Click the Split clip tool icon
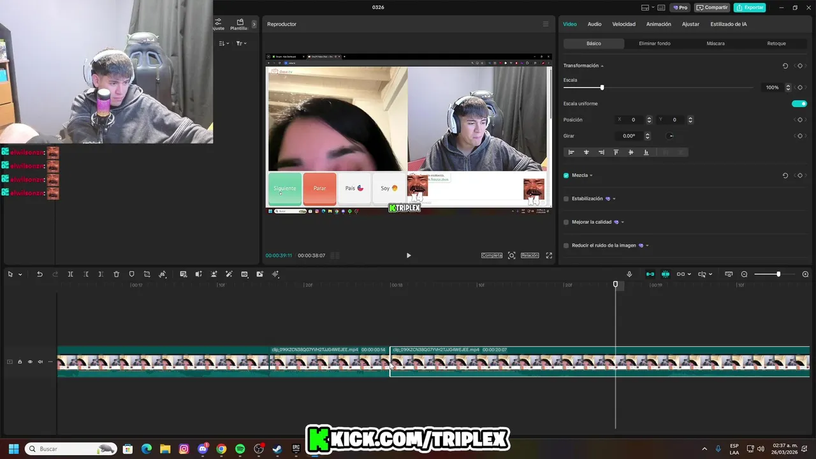The image size is (816, 459). point(70,274)
